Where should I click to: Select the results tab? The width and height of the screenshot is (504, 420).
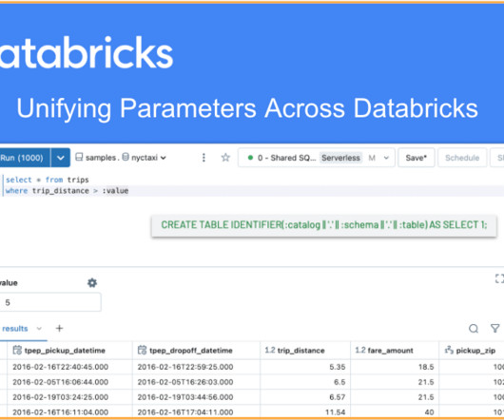(x=15, y=329)
